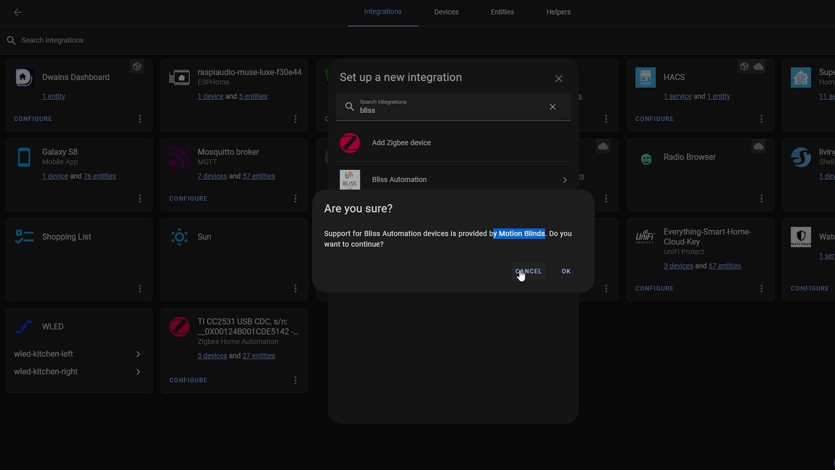The height and width of the screenshot is (470, 835).
Task: Open the three-dot menu on Galaxy S8 card
Action: (140, 199)
